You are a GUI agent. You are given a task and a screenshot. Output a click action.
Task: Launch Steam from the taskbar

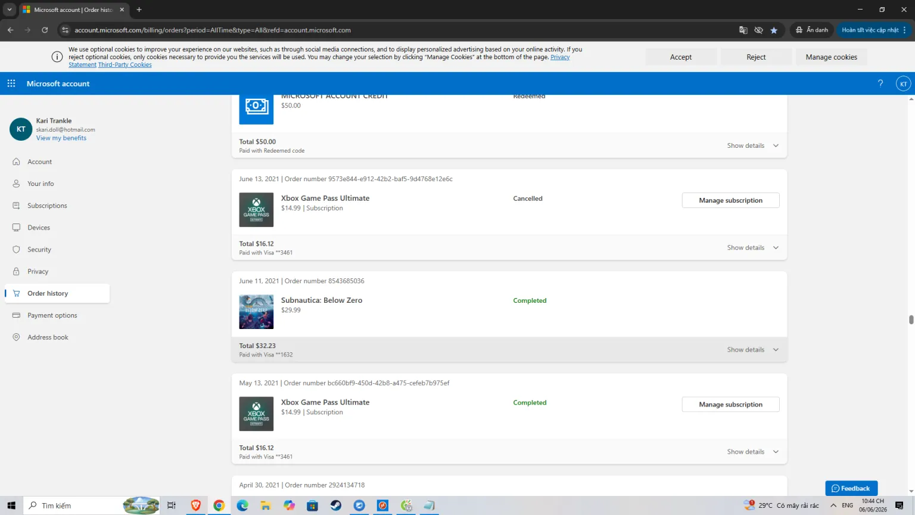click(336, 505)
